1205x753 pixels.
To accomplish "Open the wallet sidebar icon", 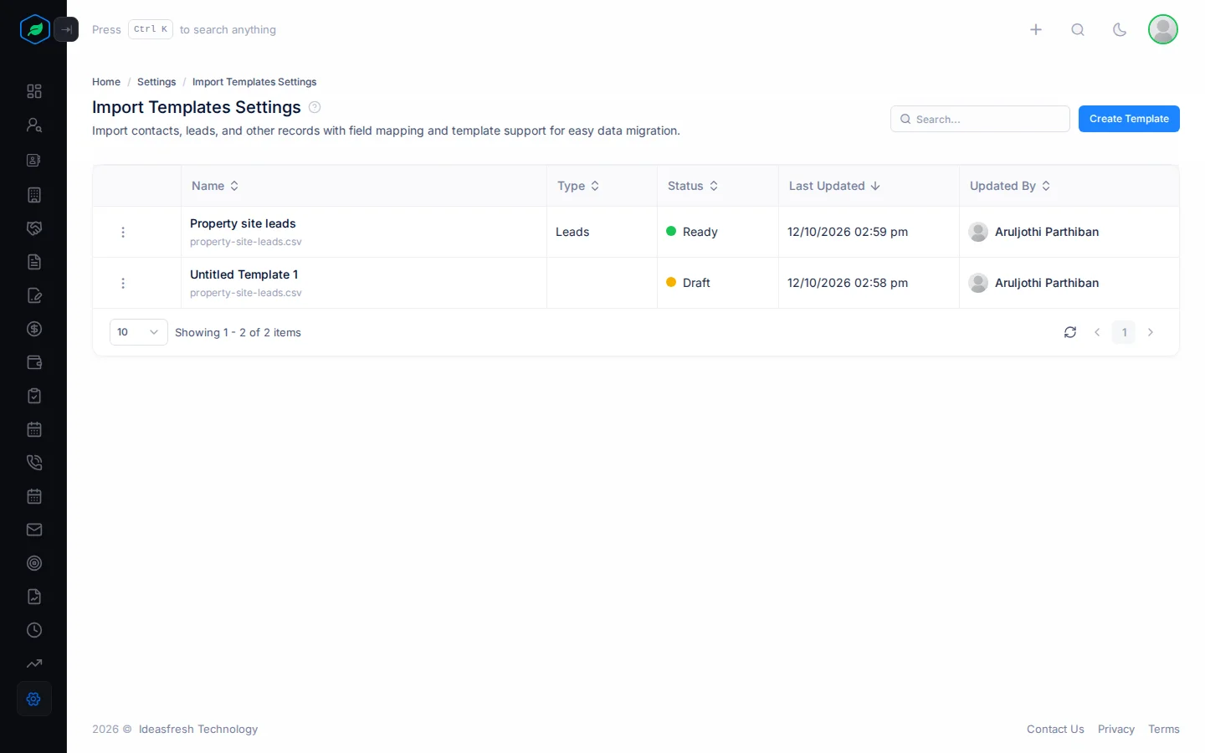I will [x=34, y=362].
